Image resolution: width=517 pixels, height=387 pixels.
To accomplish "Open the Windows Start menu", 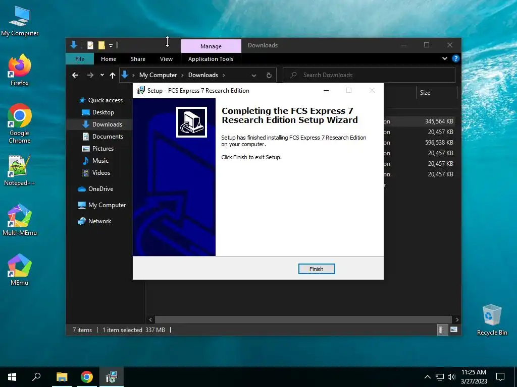I will (12, 377).
